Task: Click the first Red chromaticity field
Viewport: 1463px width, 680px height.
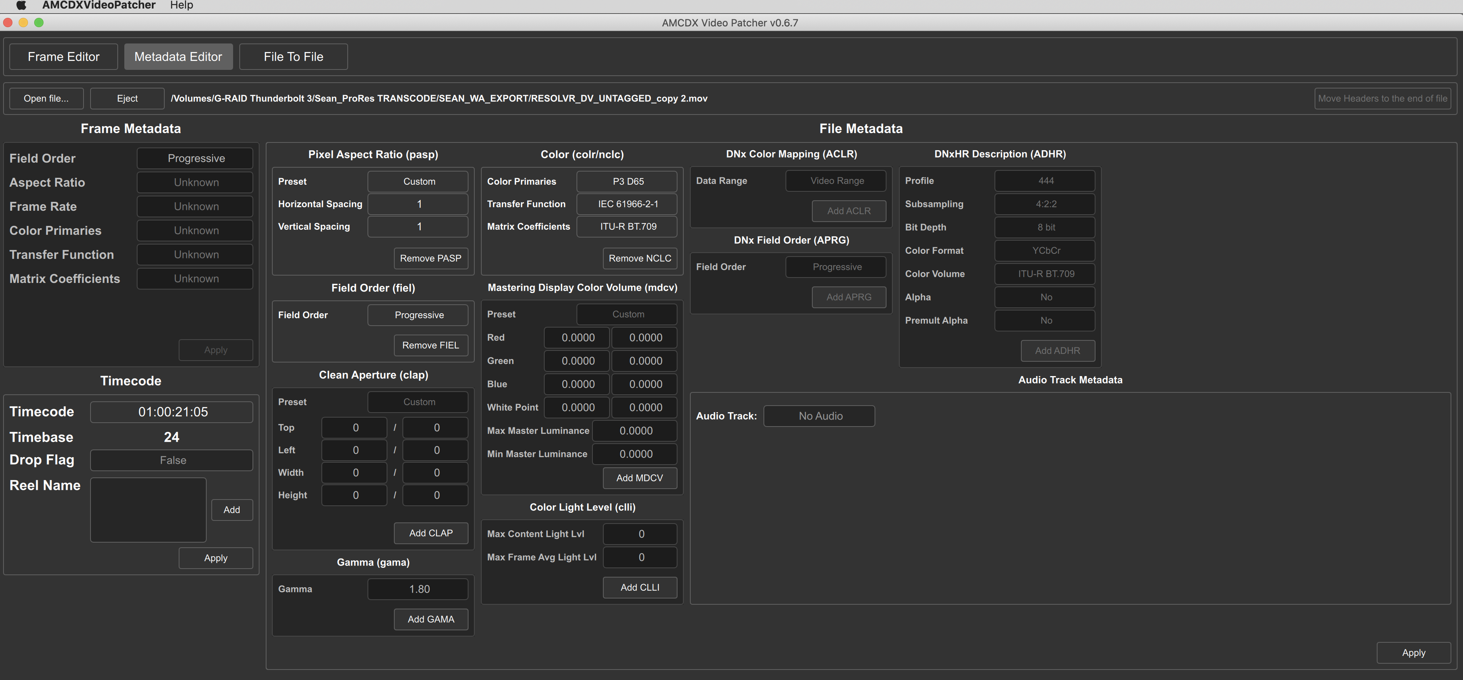Action: (x=577, y=338)
